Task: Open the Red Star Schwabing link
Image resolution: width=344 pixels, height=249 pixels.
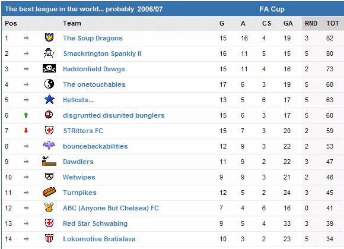Action: click(x=95, y=223)
